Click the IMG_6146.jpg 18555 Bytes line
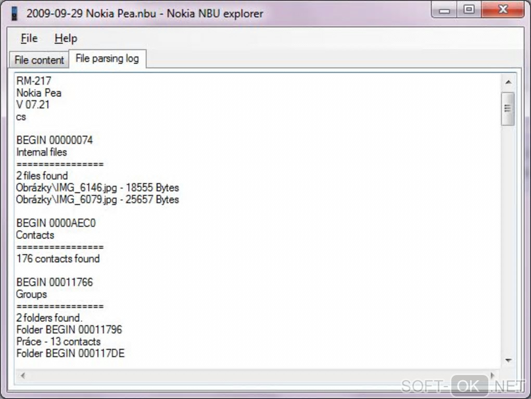 97,188
